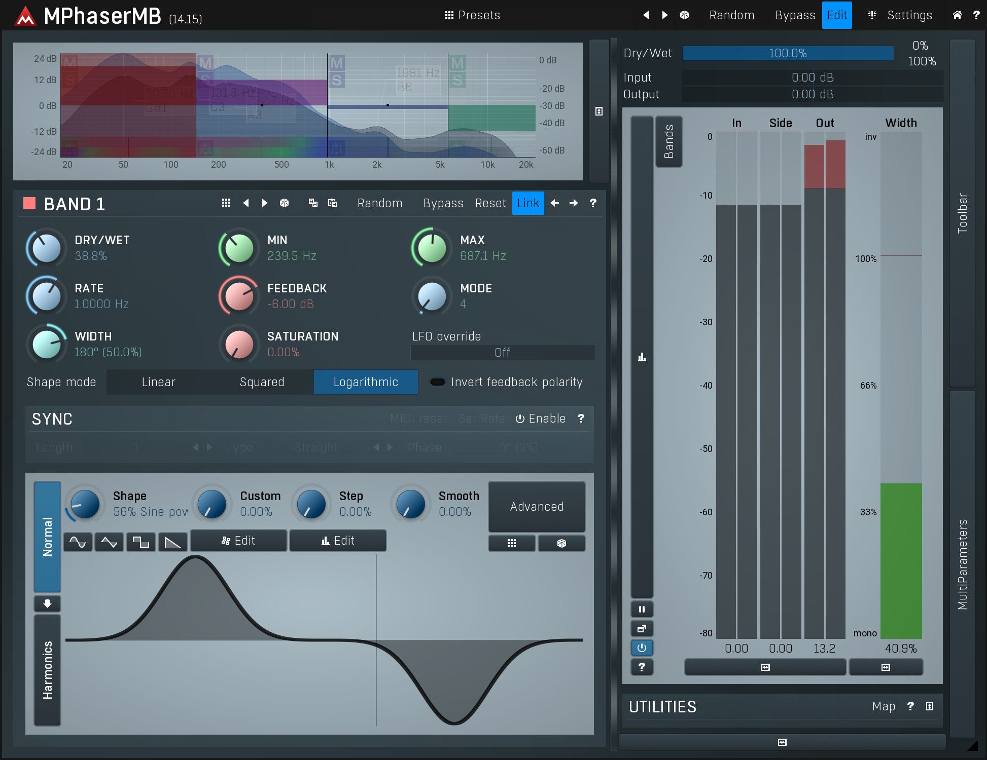This screenshot has width=987, height=760.
Task: Switch to the Harmonics tab
Action: [47, 670]
